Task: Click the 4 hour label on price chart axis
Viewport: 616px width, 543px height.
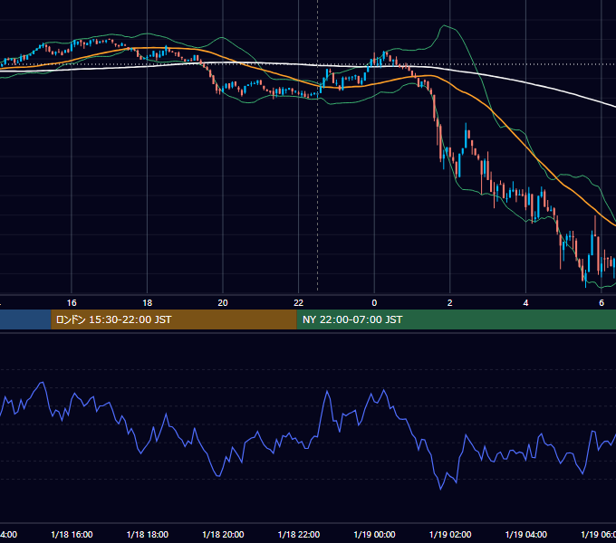Action: click(x=525, y=303)
